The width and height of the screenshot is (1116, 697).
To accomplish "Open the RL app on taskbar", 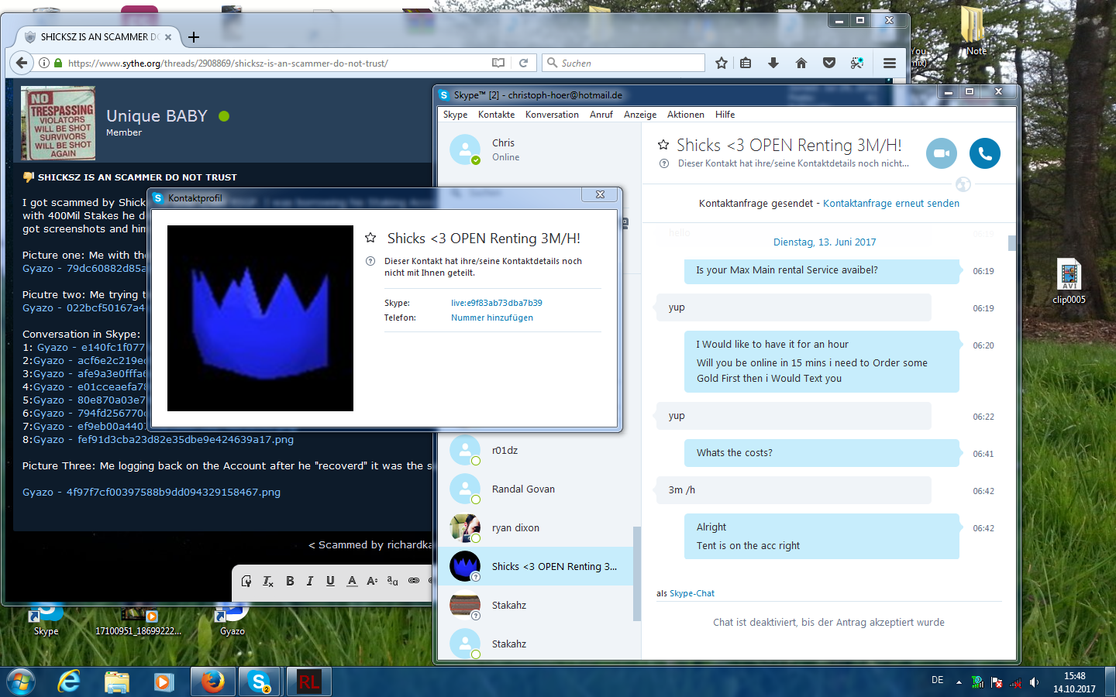I will click(x=308, y=682).
